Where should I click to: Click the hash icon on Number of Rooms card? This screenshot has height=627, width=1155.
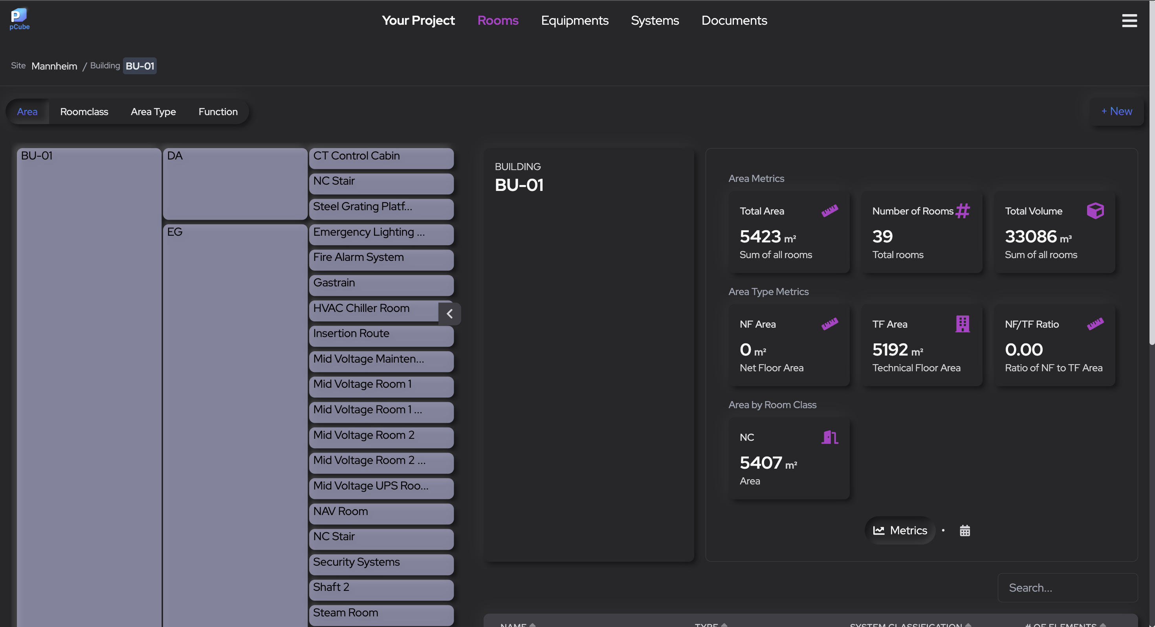963,211
